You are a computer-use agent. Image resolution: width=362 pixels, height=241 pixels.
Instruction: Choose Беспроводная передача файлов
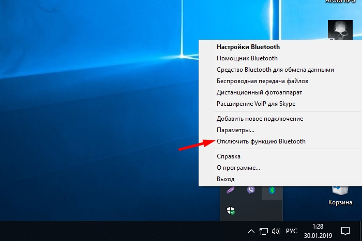point(280,81)
